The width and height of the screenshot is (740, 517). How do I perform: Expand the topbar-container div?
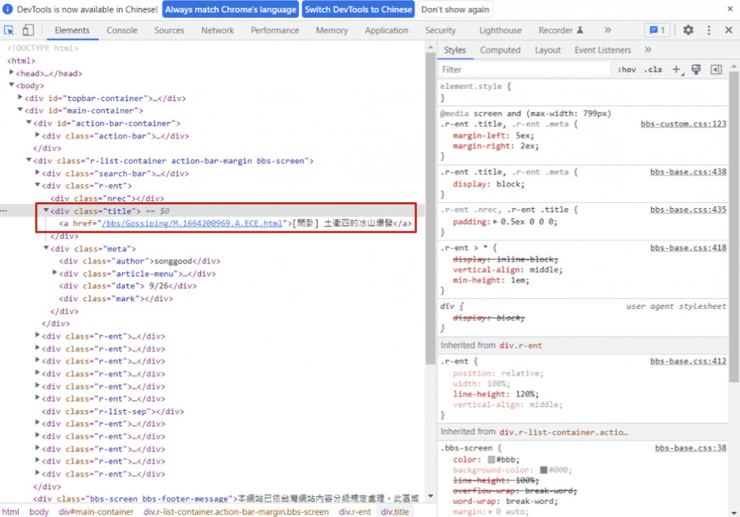(x=20, y=97)
